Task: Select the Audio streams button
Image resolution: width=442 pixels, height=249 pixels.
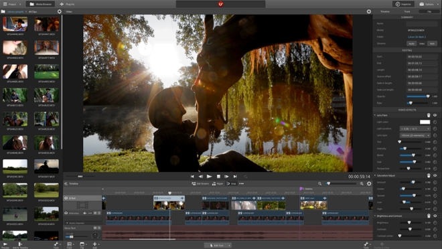Action: click(x=412, y=44)
